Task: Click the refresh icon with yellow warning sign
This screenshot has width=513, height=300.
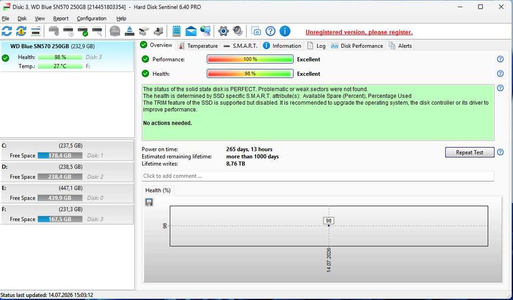Action: point(21,31)
